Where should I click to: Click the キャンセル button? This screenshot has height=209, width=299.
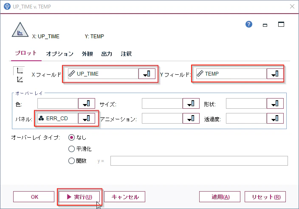coord(125,197)
